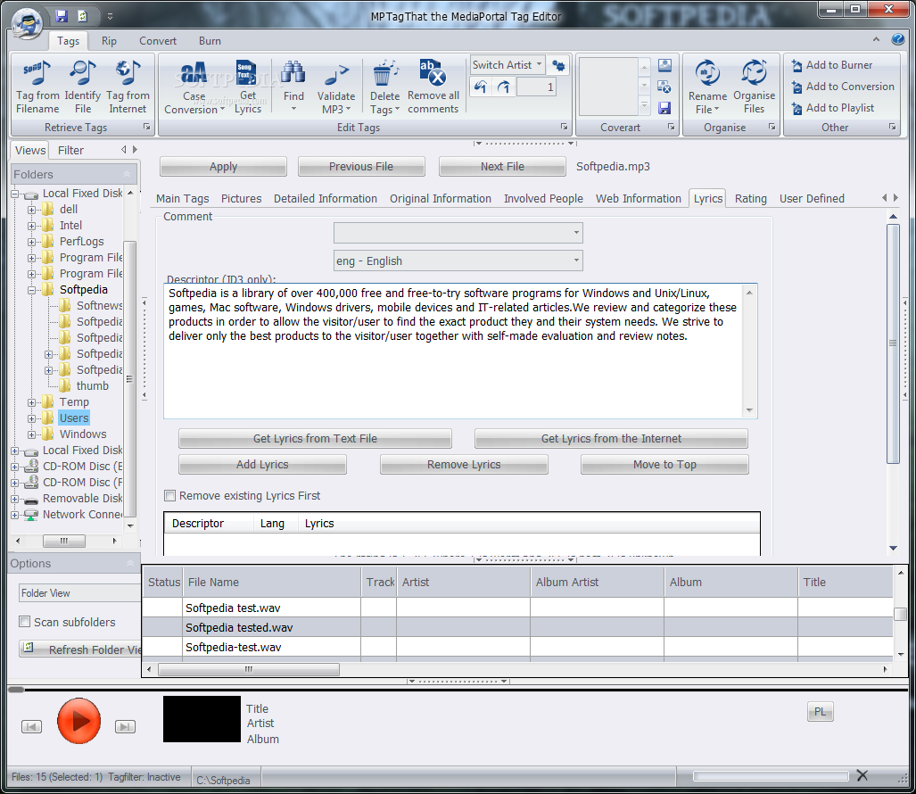The image size is (916, 794).
Task: Click the red play button
Action: [78, 721]
